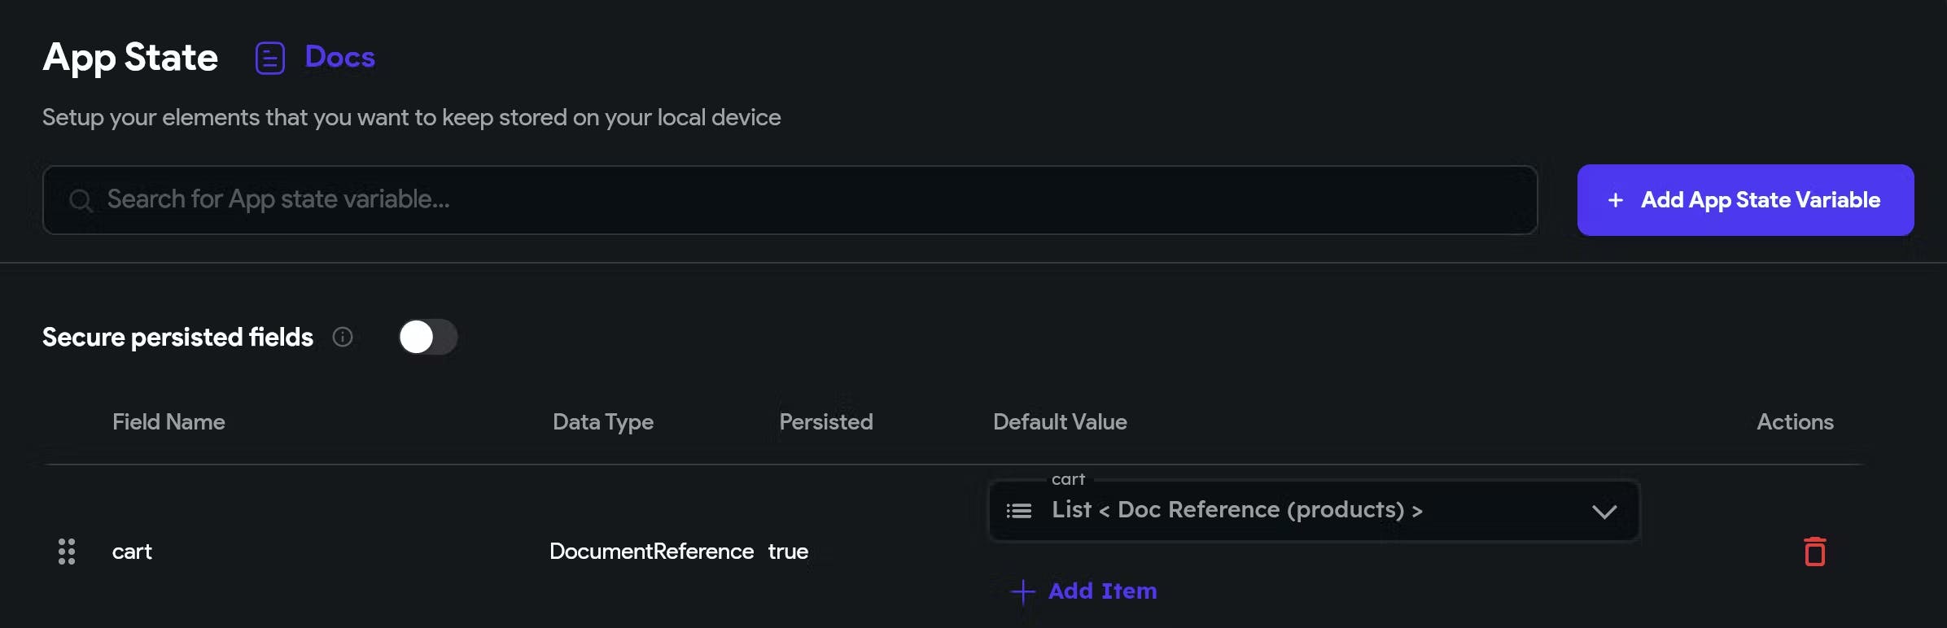Screen dimensions: 1947x628
Task: Click the Default Value column header
Action: (x=1060, y=422)
